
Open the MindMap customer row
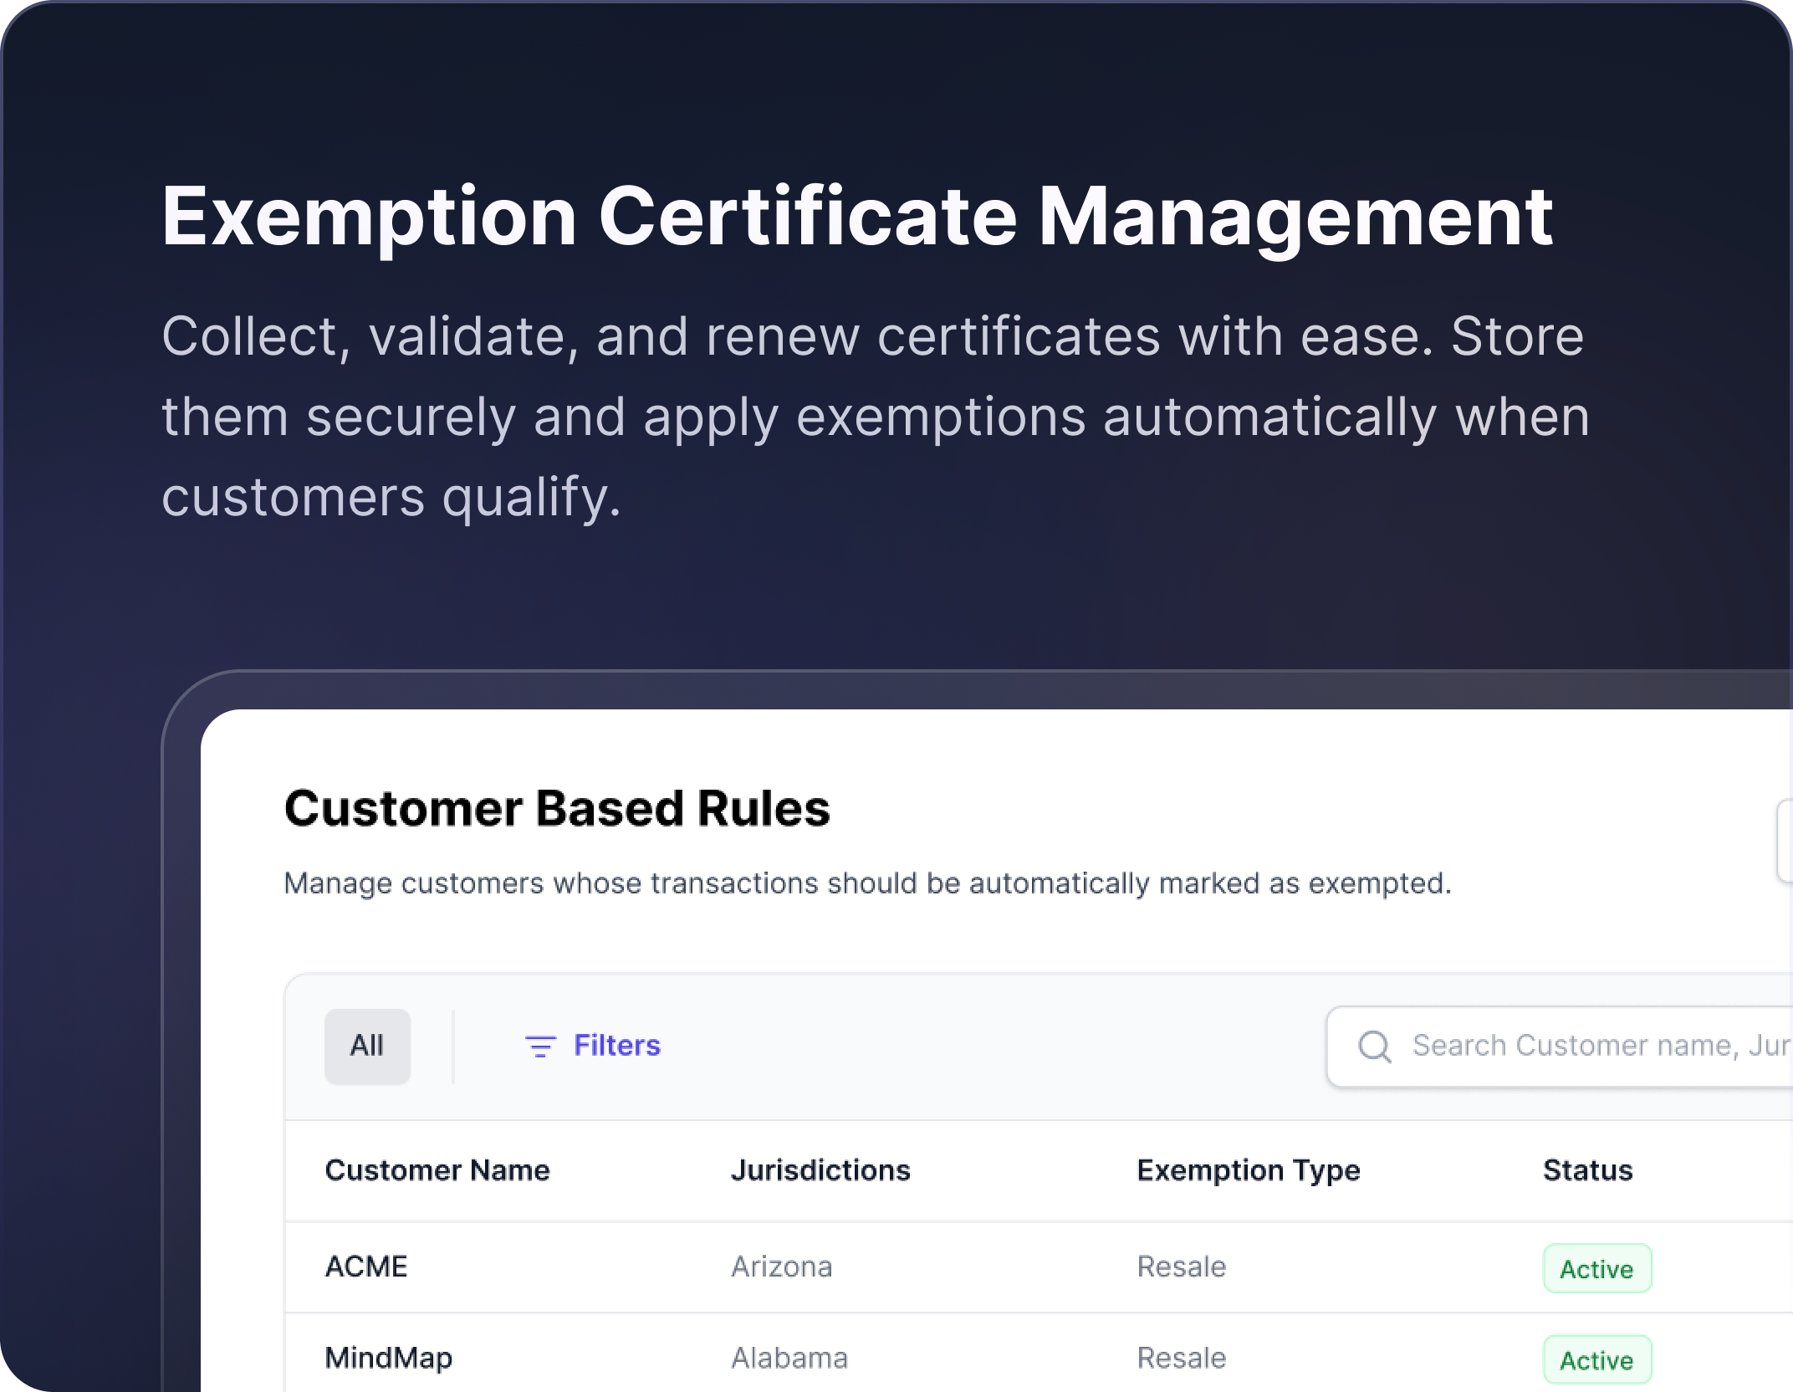click(x=388, y=1358)
